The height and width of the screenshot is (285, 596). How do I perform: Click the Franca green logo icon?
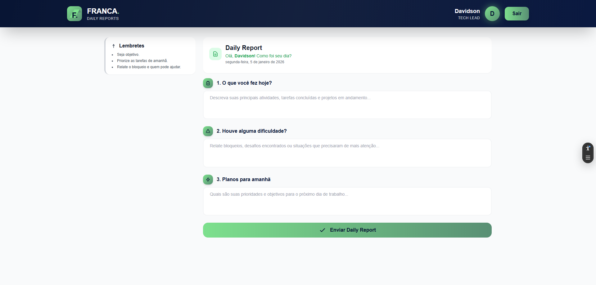(x=74, y=14)
